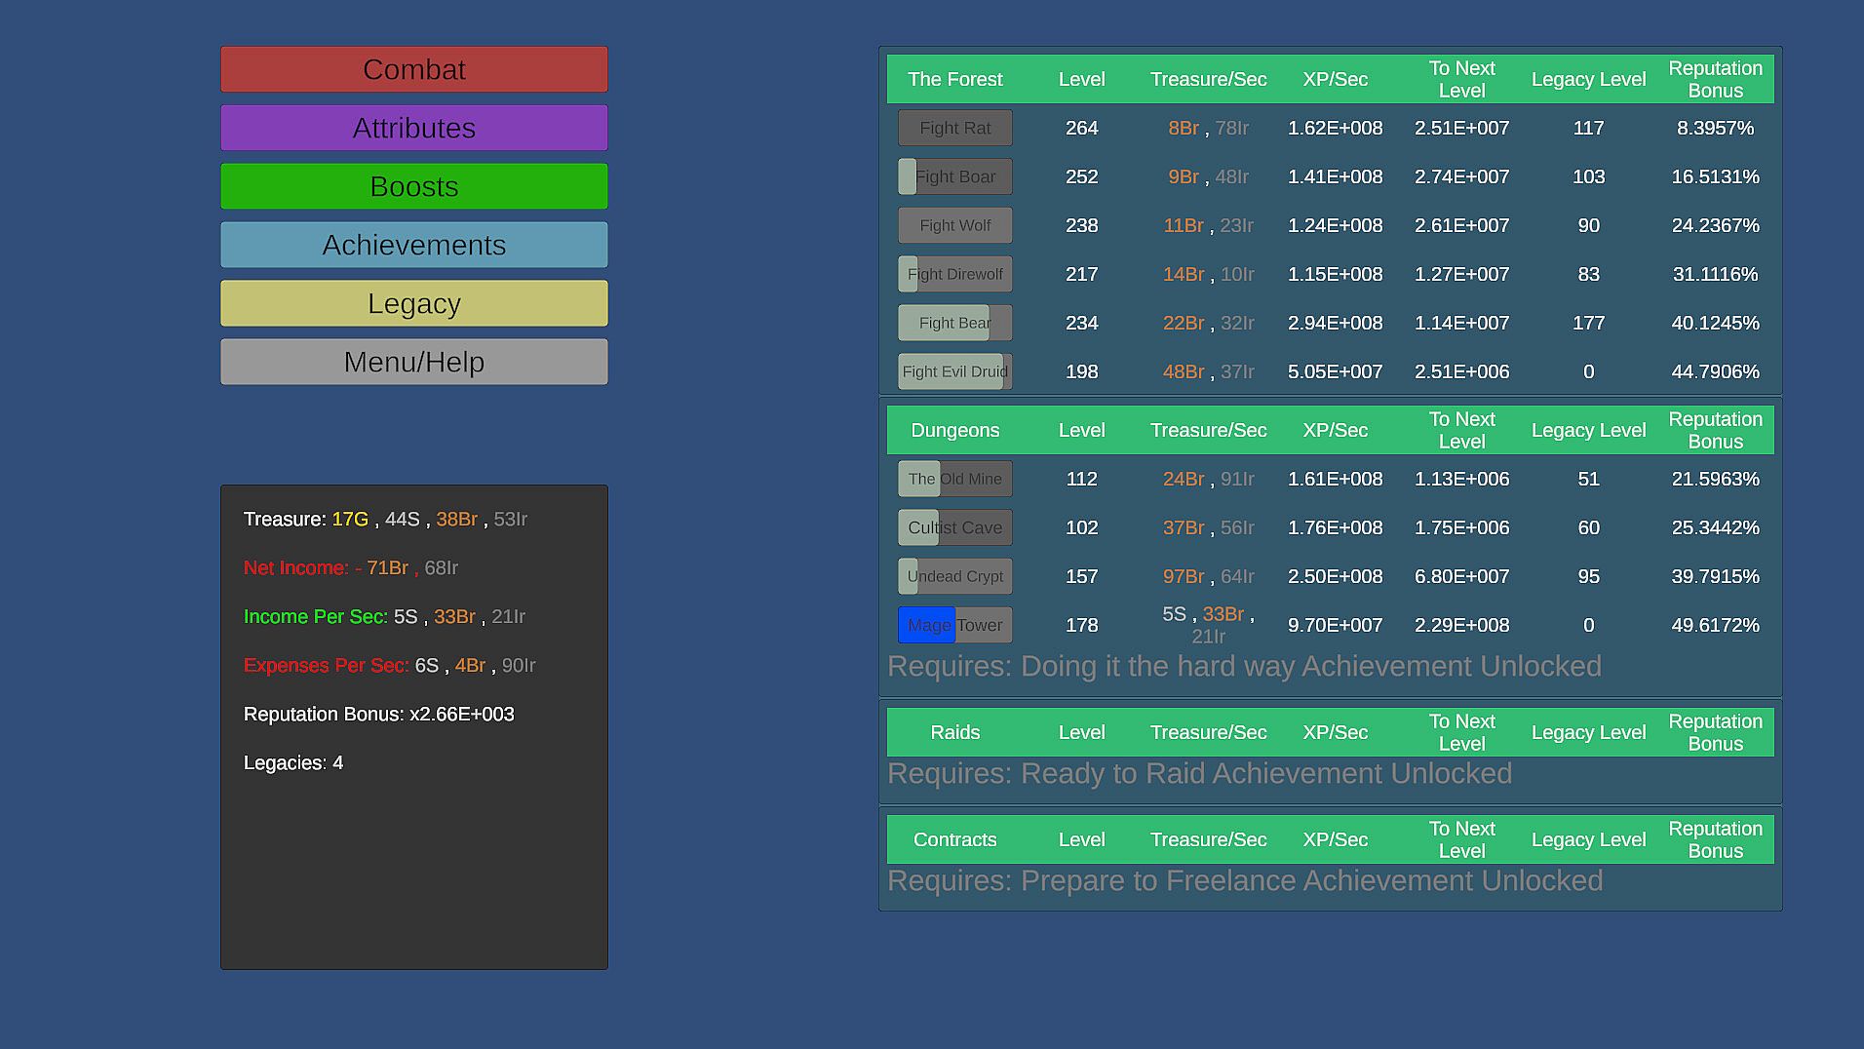Start Fight Direwolf
This screenshot has width=1864, height=1049.
[954, 274]
